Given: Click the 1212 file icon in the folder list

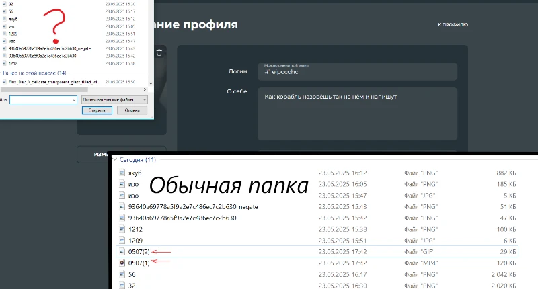Looking at the screenshot, I should (x=122, y=229).
